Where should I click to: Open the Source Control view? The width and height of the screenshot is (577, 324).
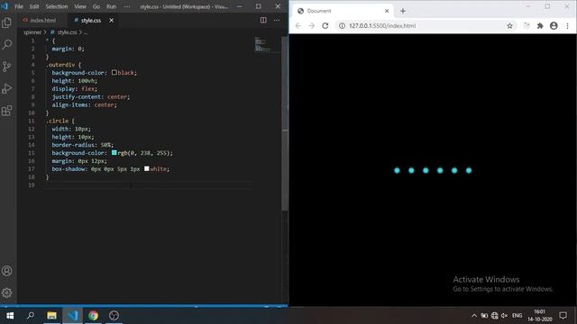[6, 67]
